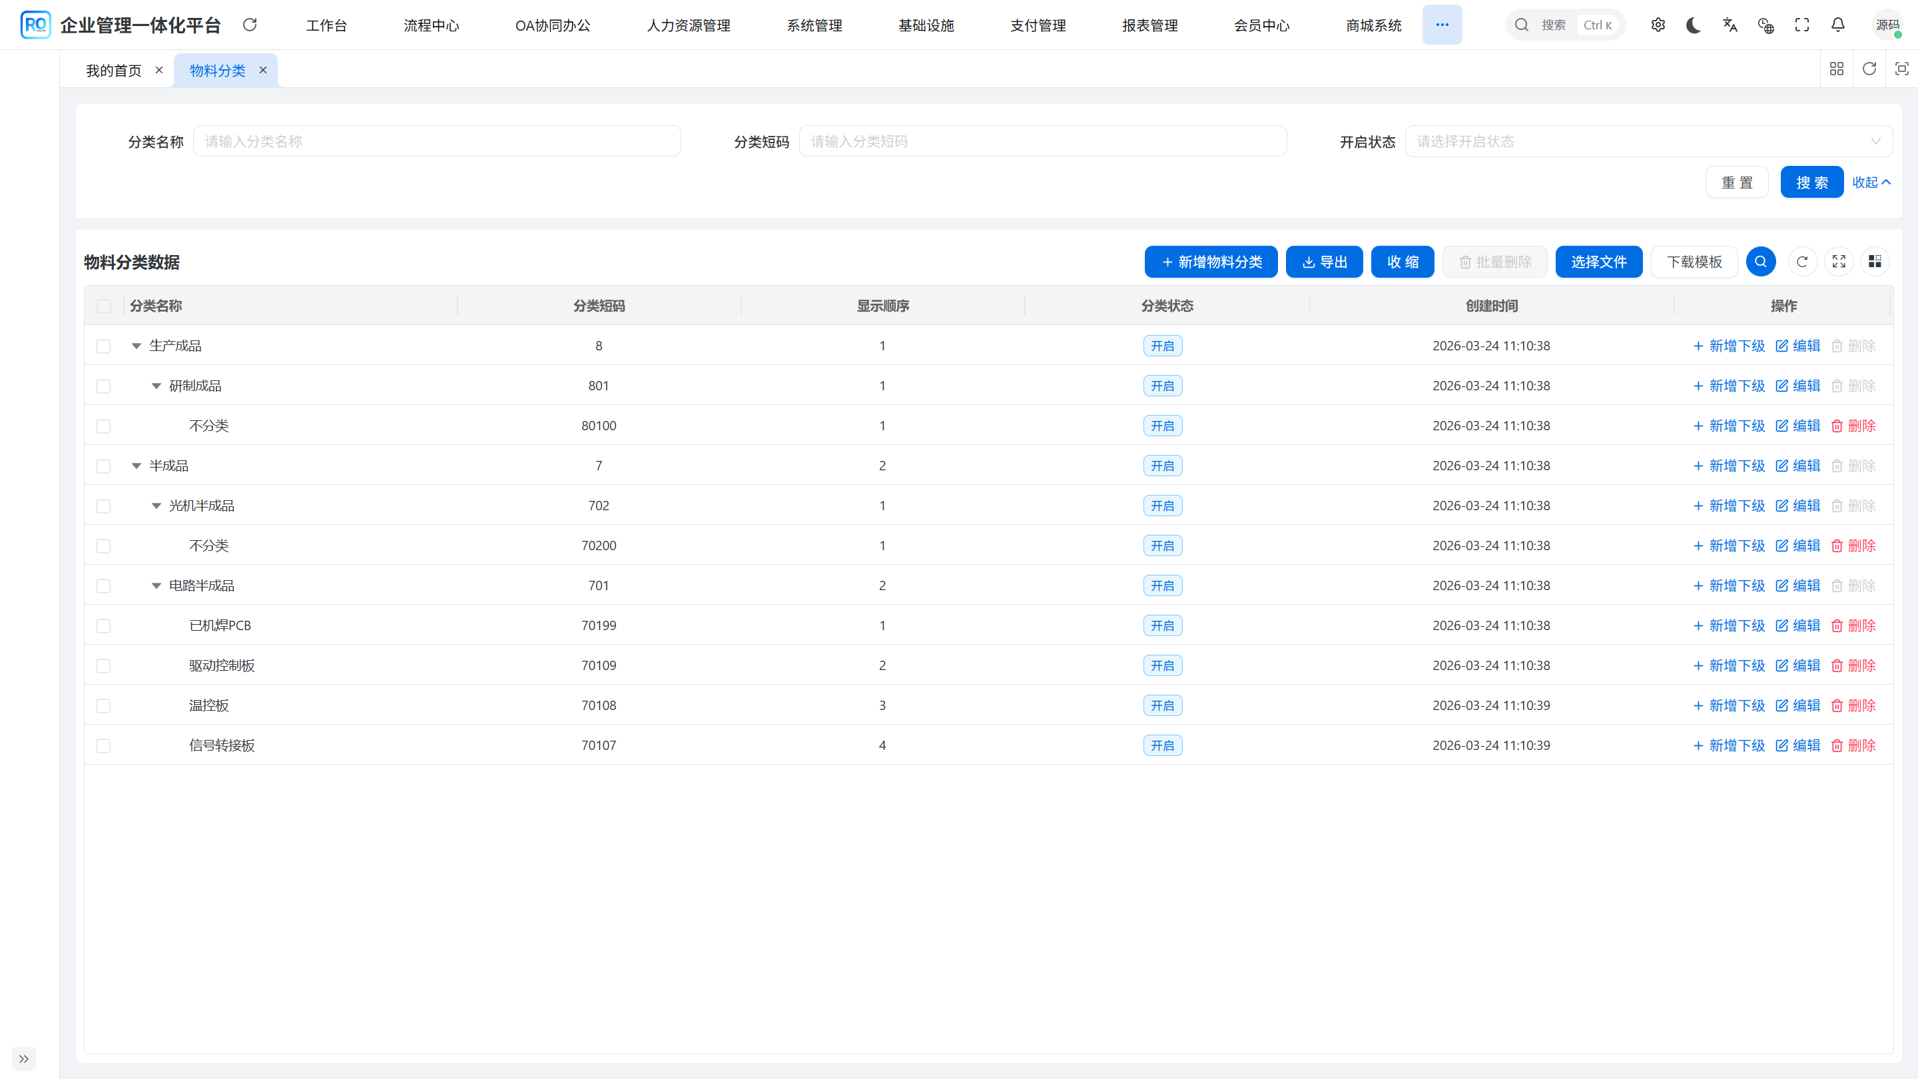
Task: Collapse the 半成品 tree node
Action: point(137,466)
